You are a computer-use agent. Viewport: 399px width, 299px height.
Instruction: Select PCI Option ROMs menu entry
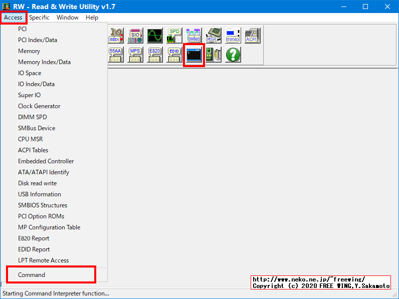point(41,216)
